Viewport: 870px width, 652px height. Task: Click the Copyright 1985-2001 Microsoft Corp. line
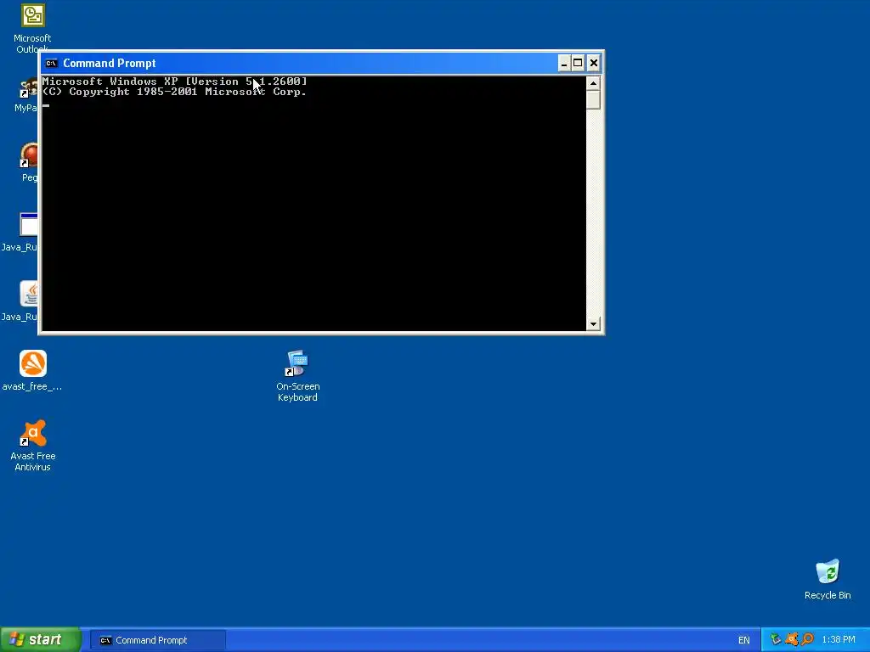[x=174, y=92]
